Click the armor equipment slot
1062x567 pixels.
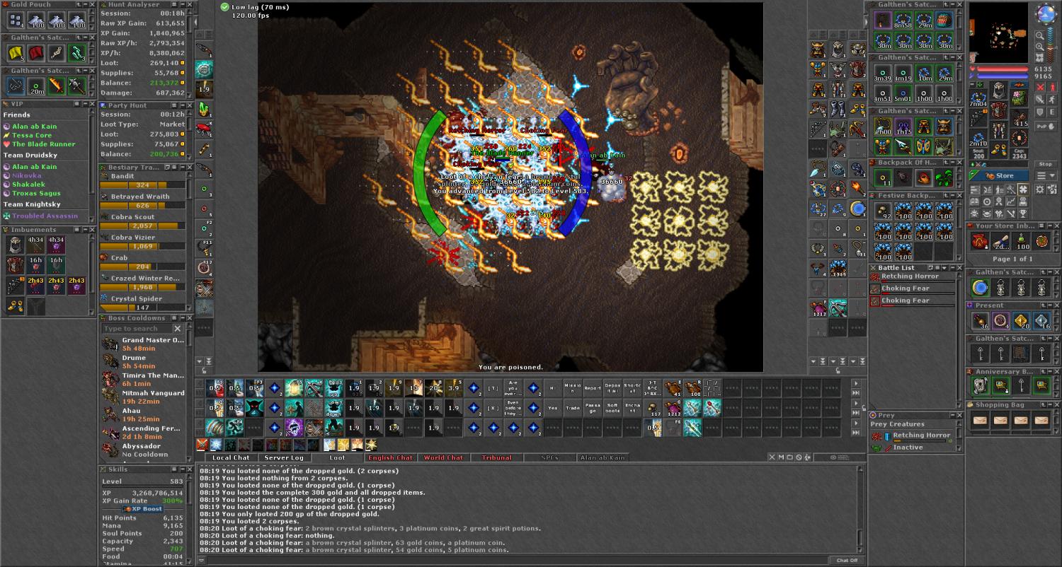click(999, 110)
